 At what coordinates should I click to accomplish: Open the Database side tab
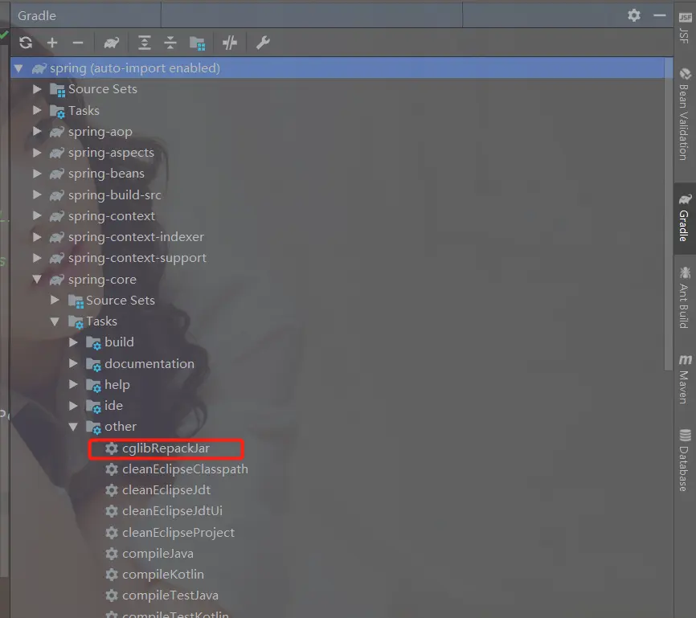685,460
